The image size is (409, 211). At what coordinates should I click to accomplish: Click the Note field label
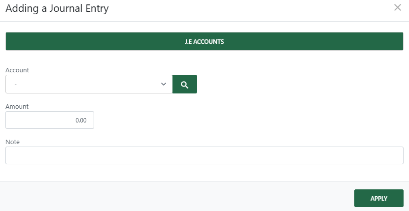12,142
